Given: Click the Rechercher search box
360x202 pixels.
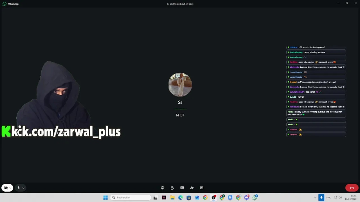Looking at the screenshot, I should 131,198.
